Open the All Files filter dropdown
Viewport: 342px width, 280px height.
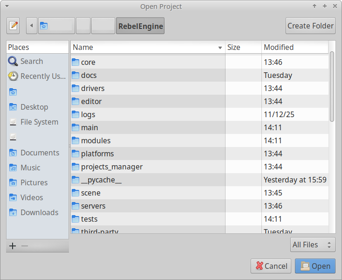[x=313, y=245]
